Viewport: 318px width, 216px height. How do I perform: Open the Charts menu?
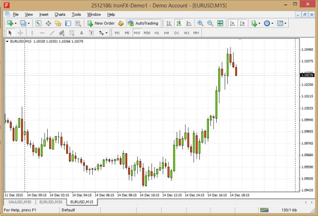(x=60, y=14)
